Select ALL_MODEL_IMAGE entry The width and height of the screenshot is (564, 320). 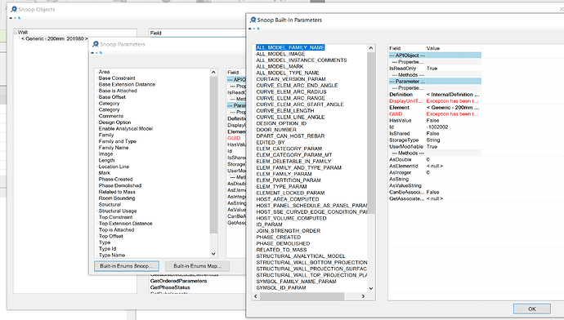(x=280, y=54)
